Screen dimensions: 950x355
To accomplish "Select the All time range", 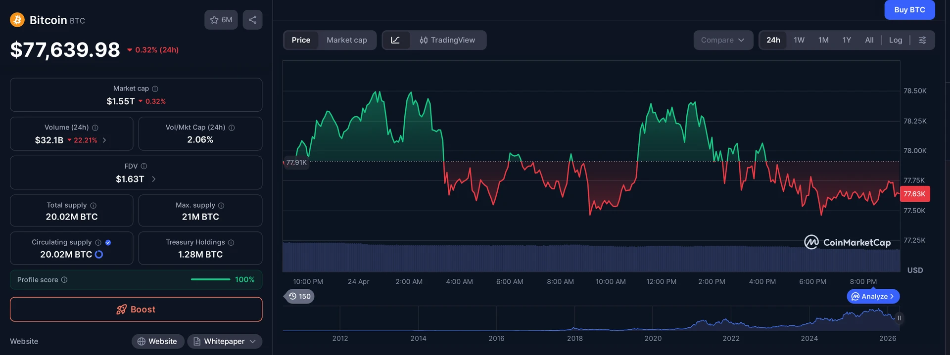I will (869, 40).
